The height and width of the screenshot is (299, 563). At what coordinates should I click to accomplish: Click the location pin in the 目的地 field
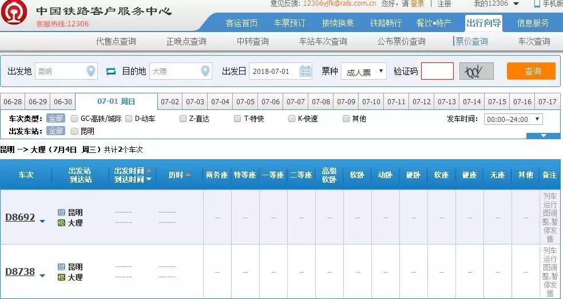click(x=205, y=71)
